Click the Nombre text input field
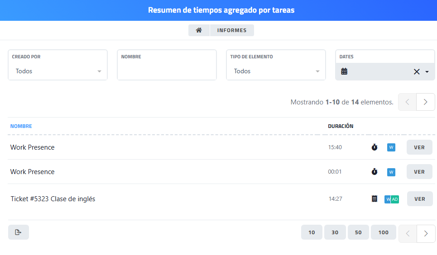 click(167, 71)
